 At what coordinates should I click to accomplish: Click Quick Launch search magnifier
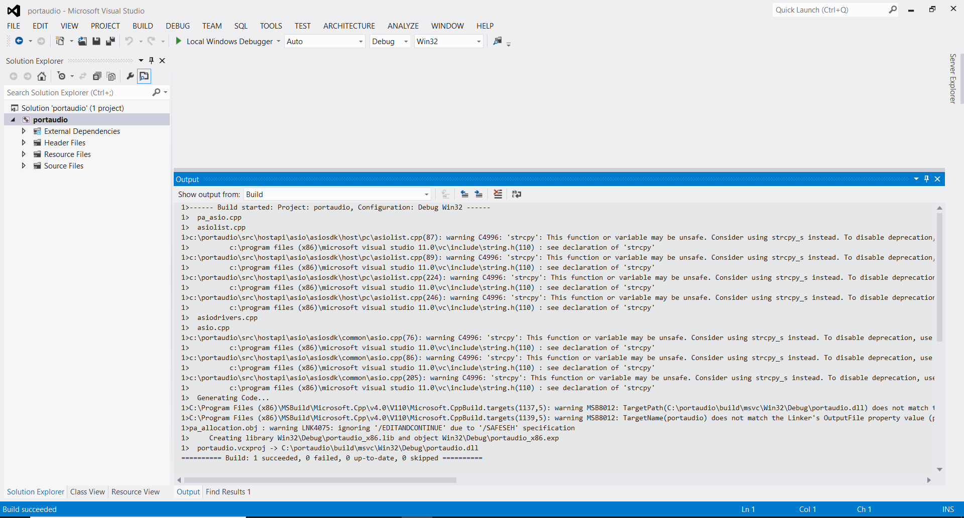(x=893, y=10)
